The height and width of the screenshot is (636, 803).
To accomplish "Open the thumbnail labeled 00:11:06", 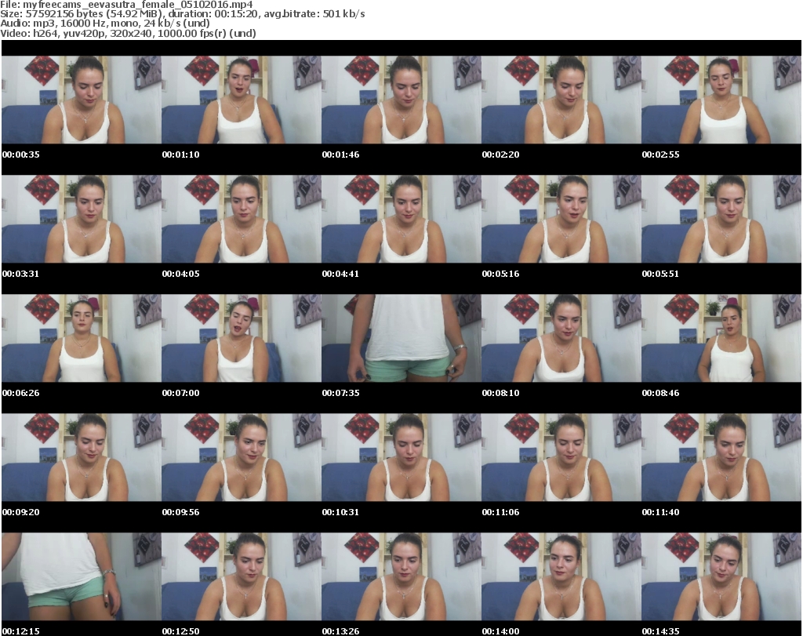I will (x=561, y=457).
